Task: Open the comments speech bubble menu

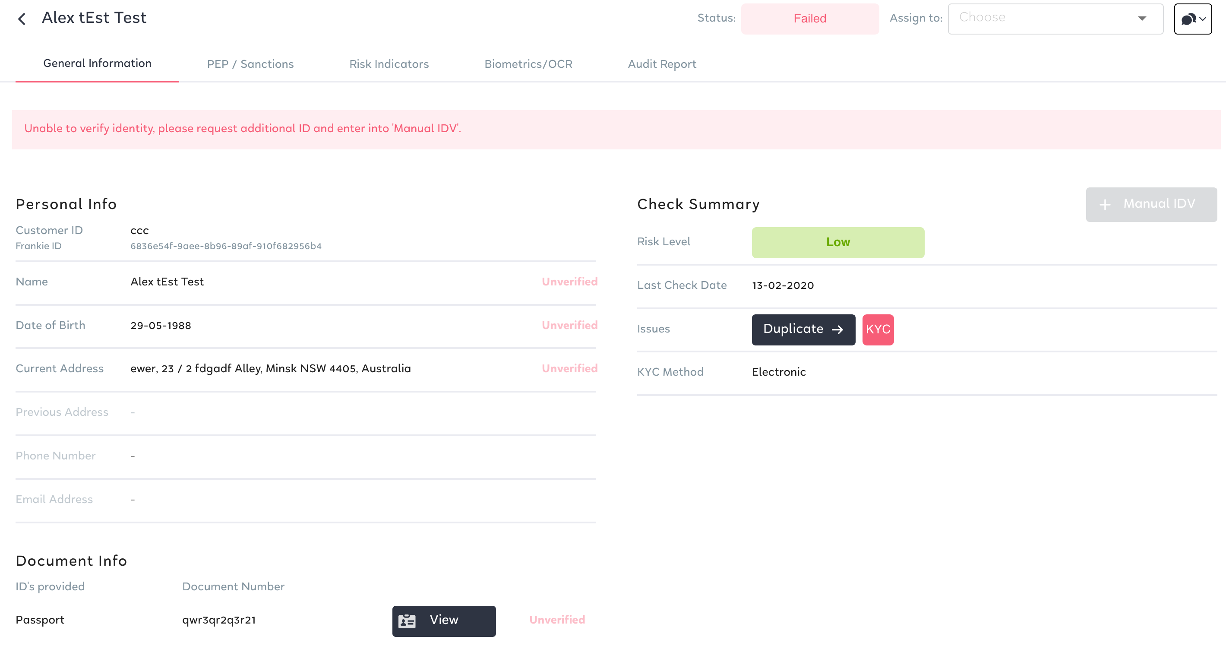Action: point(1188,19)
